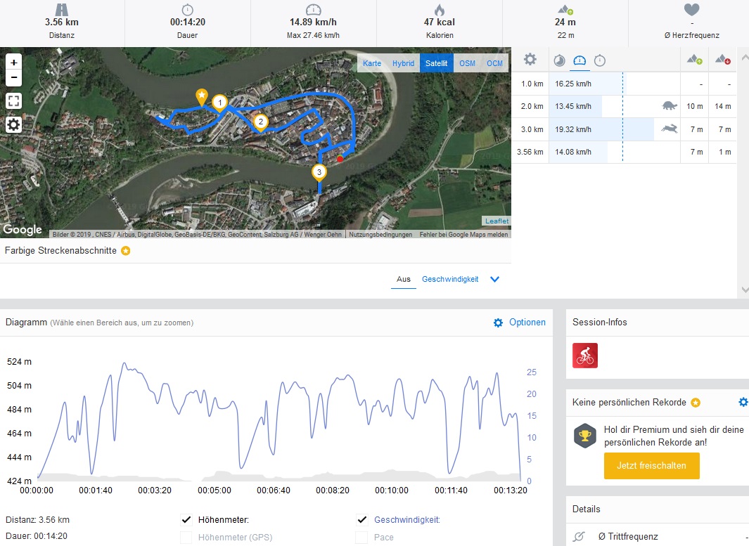
Task: Select stopwatch duration column icon
Action: (x=600, y=60)
